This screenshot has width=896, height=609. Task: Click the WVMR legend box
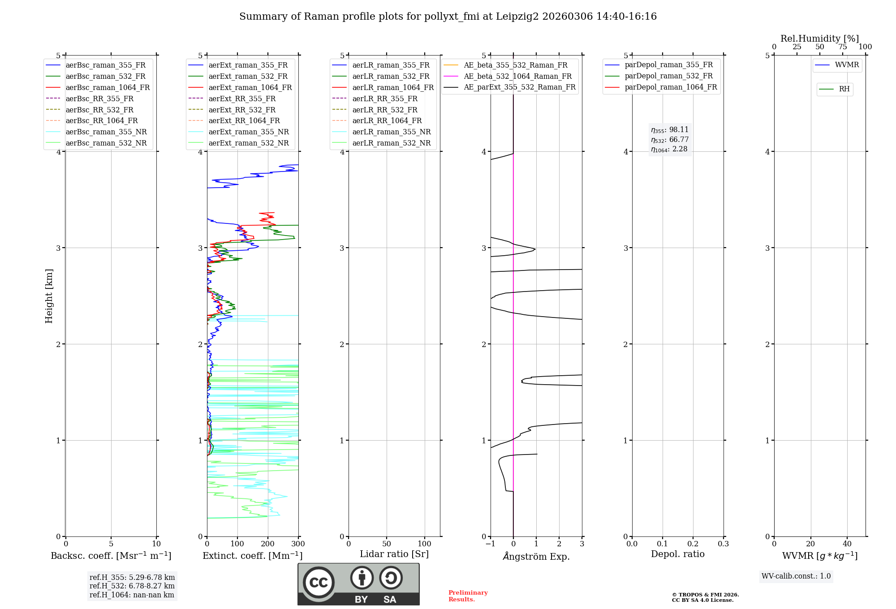[837, 65]
